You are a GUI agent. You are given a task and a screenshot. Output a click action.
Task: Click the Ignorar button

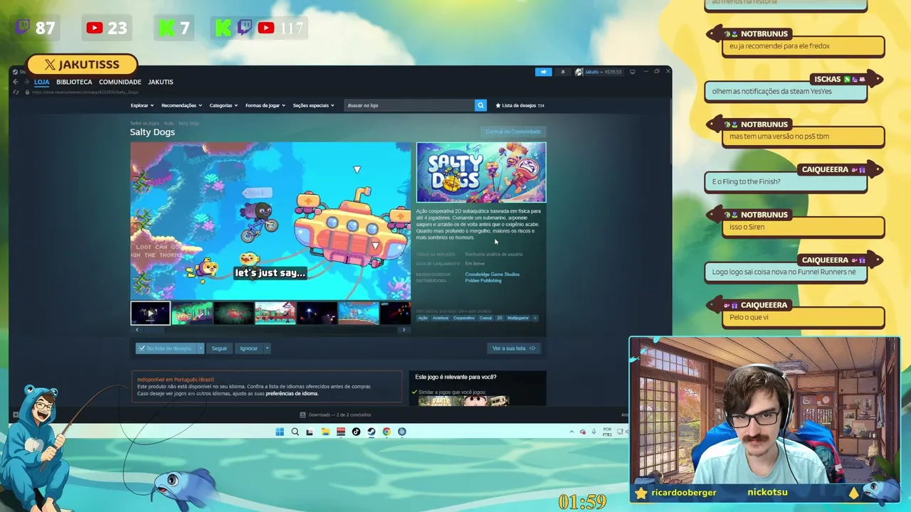click(249, 348)
